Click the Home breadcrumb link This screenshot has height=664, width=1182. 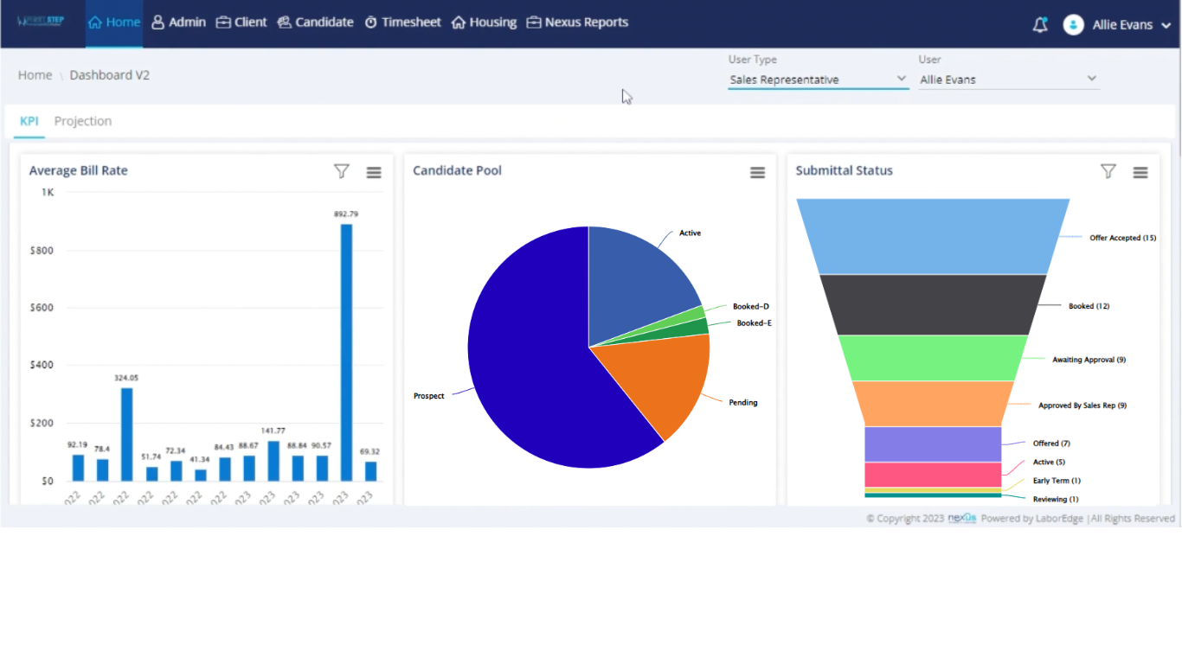pos(35,75)
